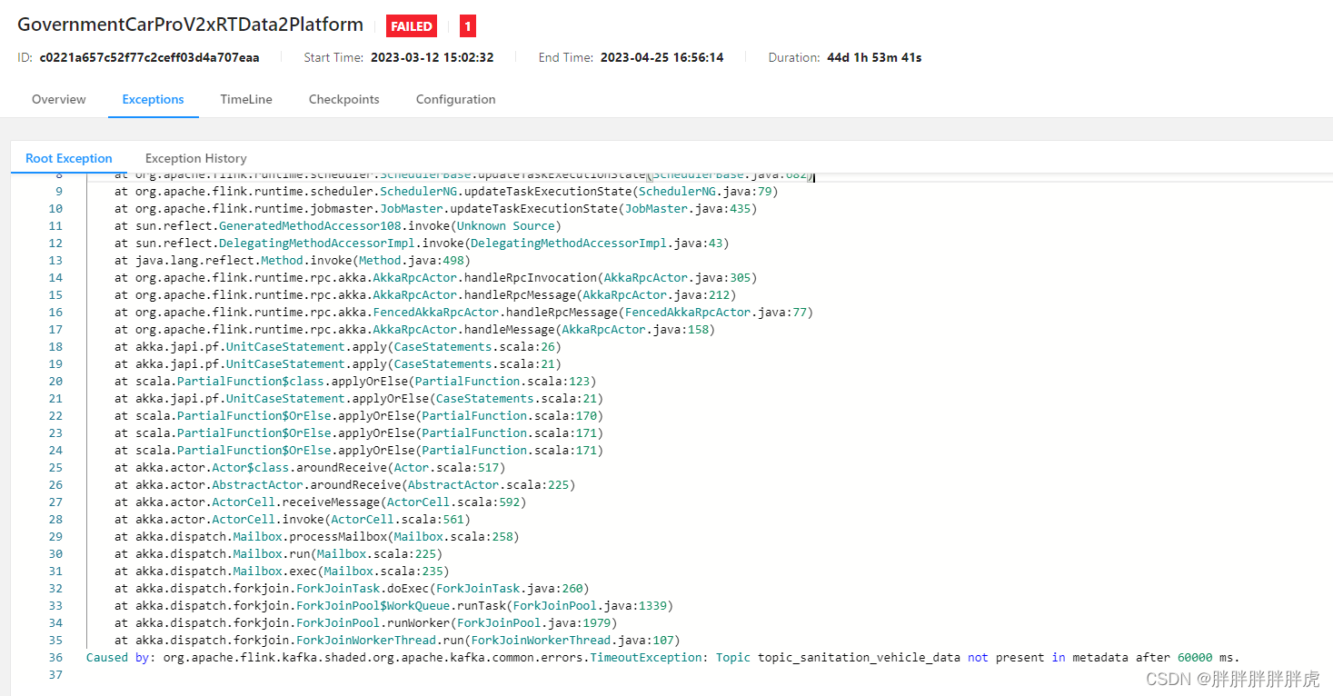Click the DelegatingMethodAccessorImpl.invoke stack frame

click(x=422, y=244)
